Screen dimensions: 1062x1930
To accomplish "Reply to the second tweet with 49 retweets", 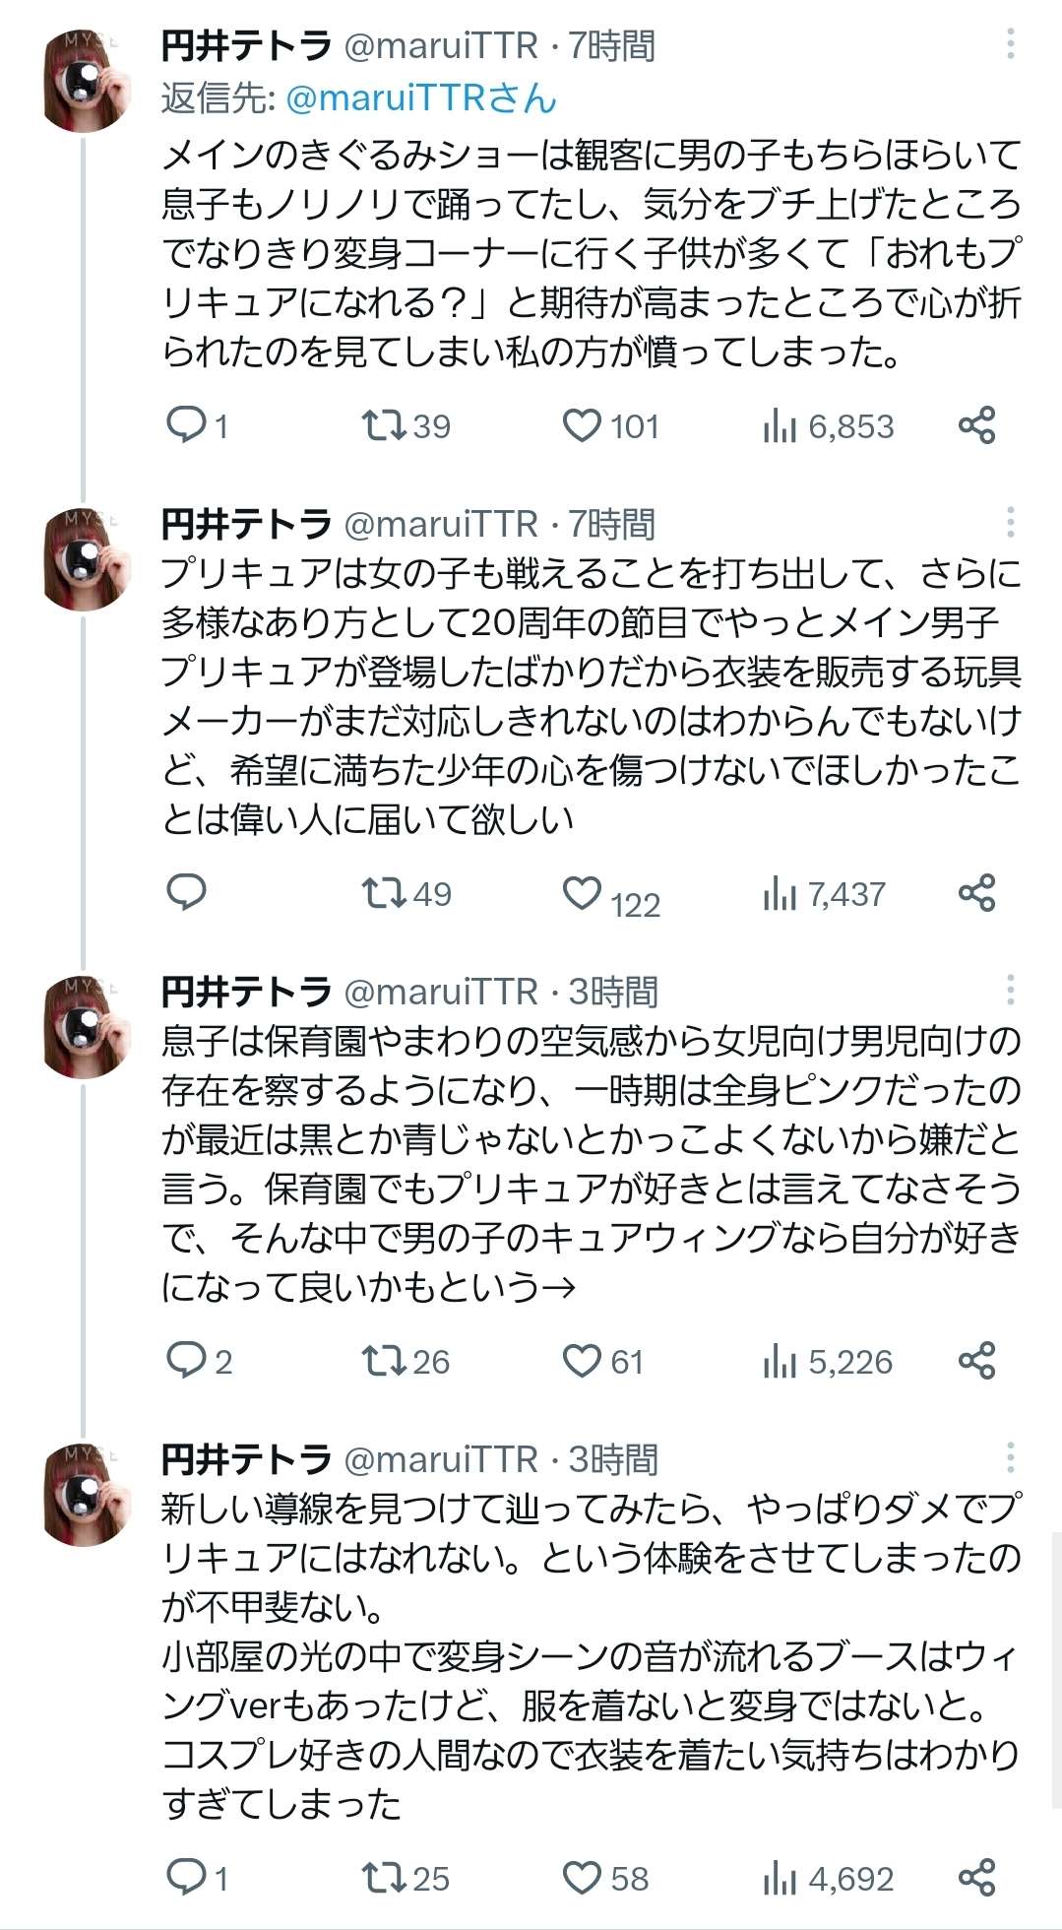I will point(186,892).
